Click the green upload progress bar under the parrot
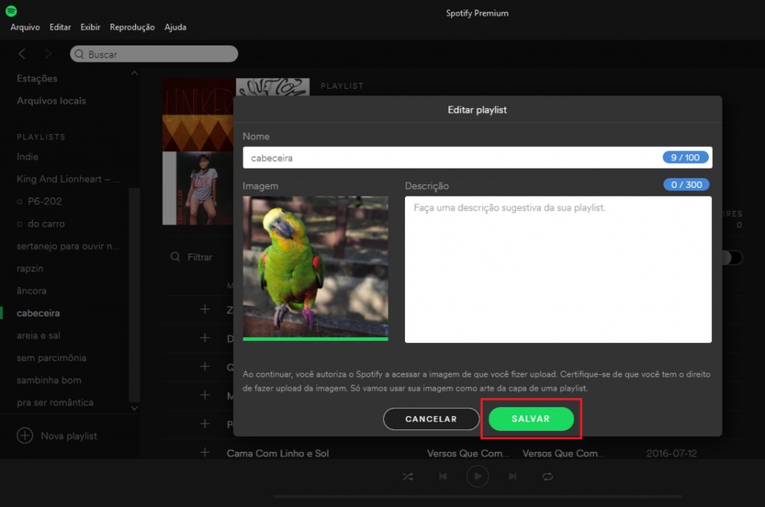Image resolution: width=765 pixels, height=507 pixels. point(315,339)
